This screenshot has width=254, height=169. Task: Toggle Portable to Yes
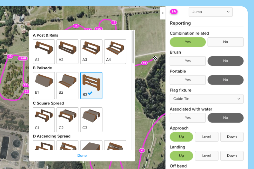tap(188, 80)
